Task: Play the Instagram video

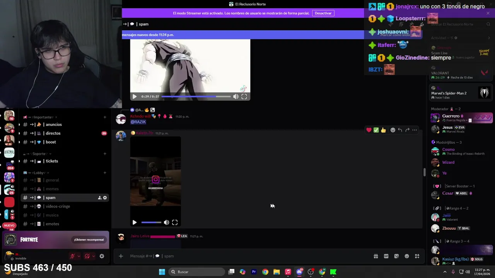Action: (134, 222)
